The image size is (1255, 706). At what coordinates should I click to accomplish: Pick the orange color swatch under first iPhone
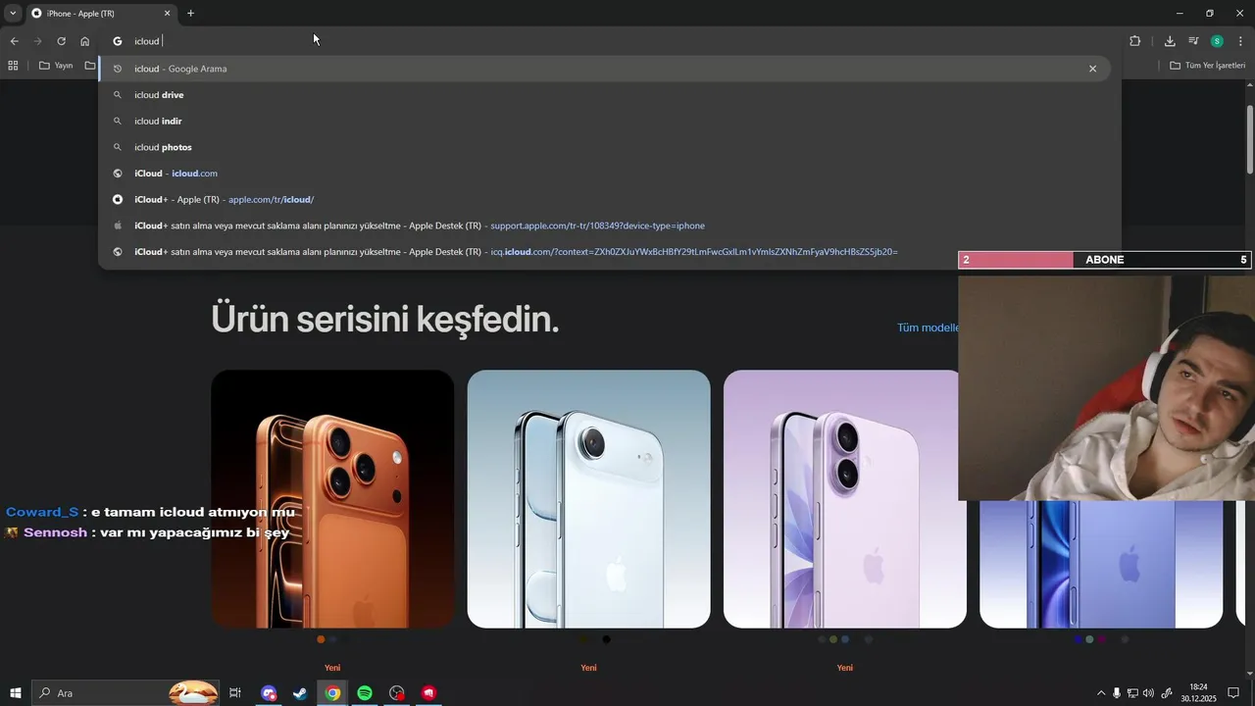point(321,639)
